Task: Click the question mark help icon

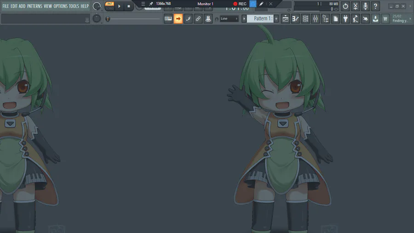Action: tap(375, 6)
